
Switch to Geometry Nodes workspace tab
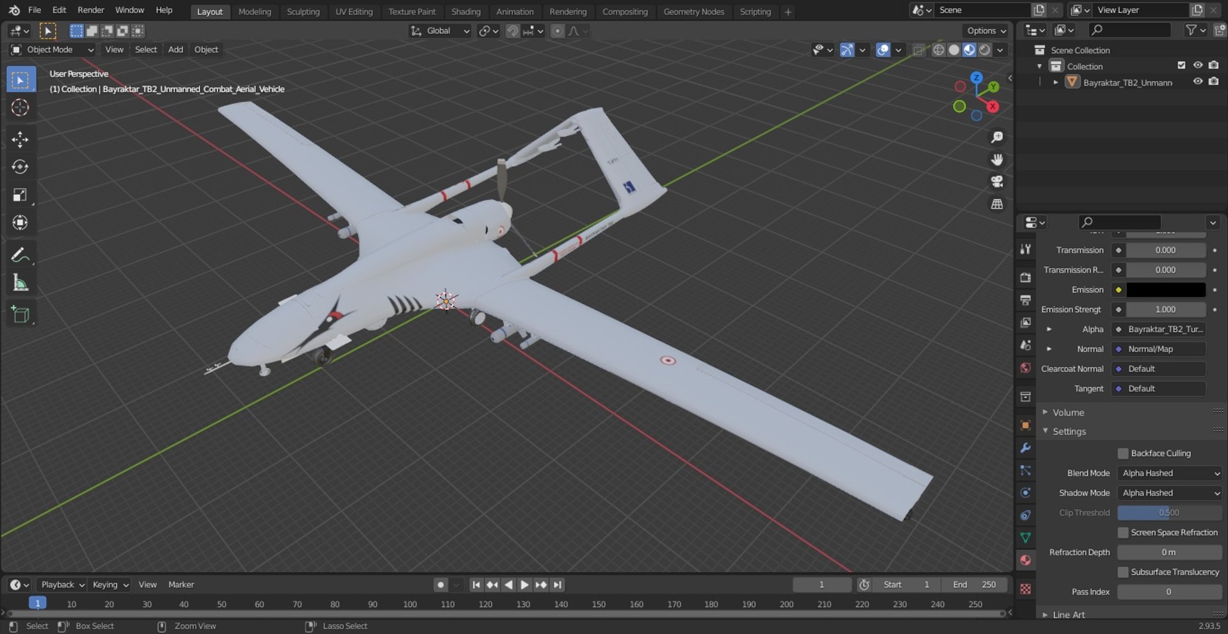(x=693, y=12)
